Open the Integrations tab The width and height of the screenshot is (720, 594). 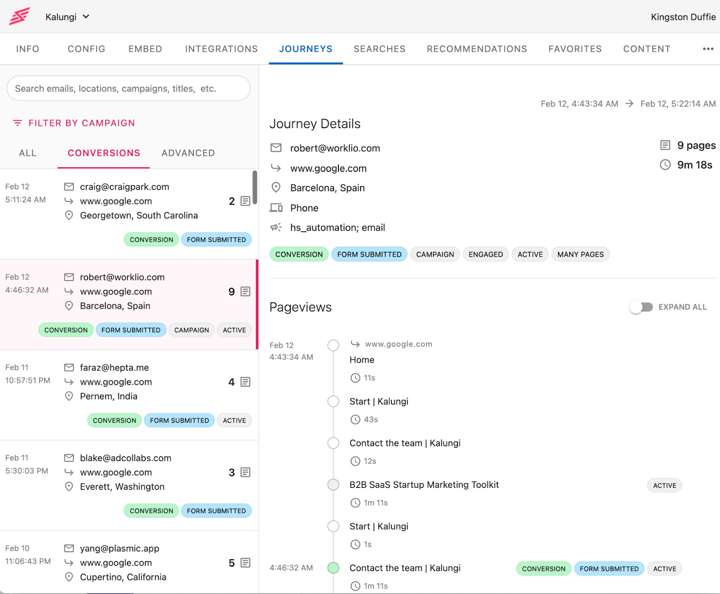pyautogui.click(x=221, y=49)
